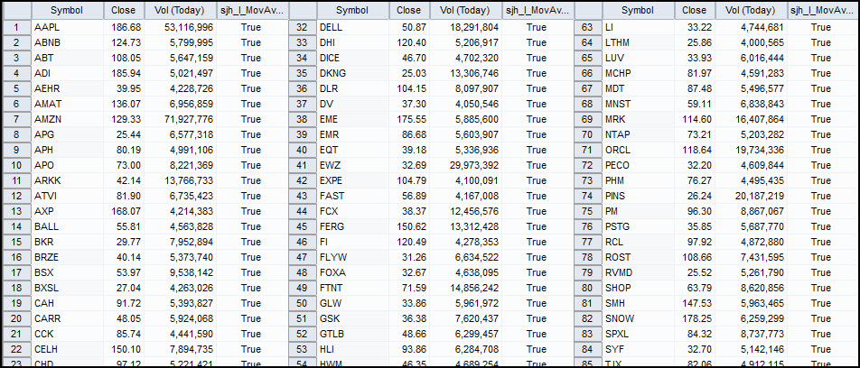The height and width of the screenshot is (368, 860).
Task: Sort by right Vol (Today) header
Action: click(x=752, y=11)
